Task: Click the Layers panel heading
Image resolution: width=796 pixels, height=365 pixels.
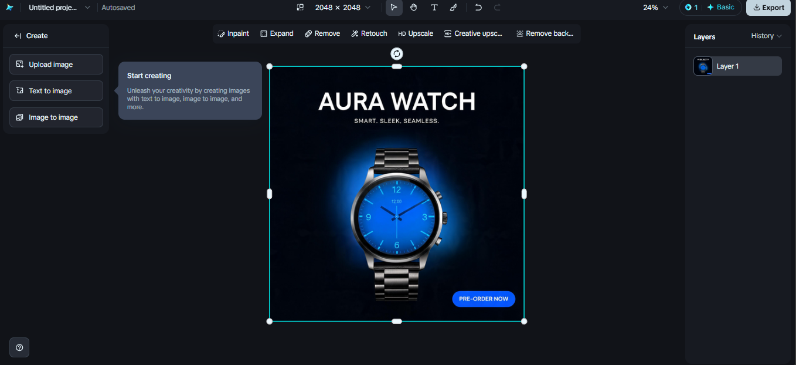Action: (704, 36)
